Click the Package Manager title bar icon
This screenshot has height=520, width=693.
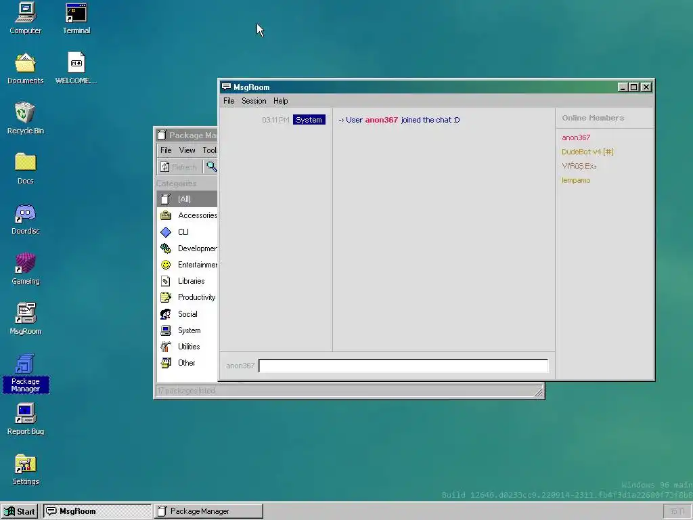click(x=162, y=135)
